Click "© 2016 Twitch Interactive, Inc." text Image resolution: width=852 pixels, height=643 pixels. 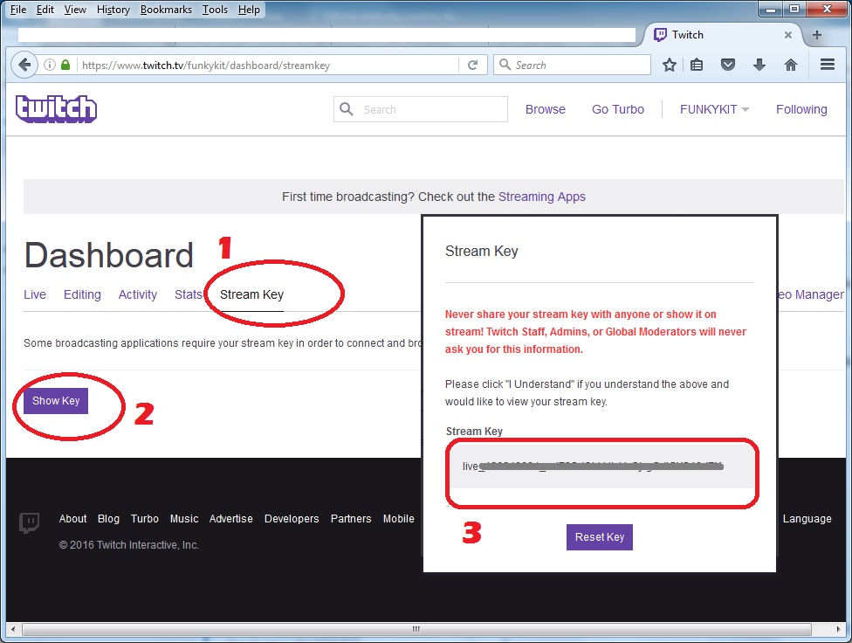[129, 544]
